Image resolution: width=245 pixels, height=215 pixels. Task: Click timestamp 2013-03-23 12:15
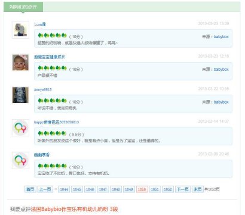(213, 56)
